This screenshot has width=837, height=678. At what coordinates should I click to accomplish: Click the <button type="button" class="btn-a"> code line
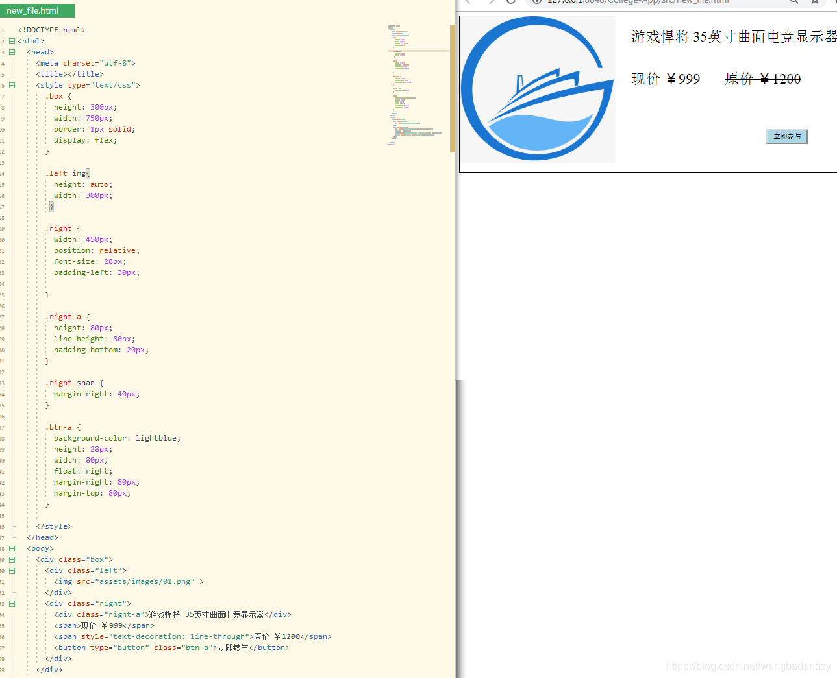[172, 648]
